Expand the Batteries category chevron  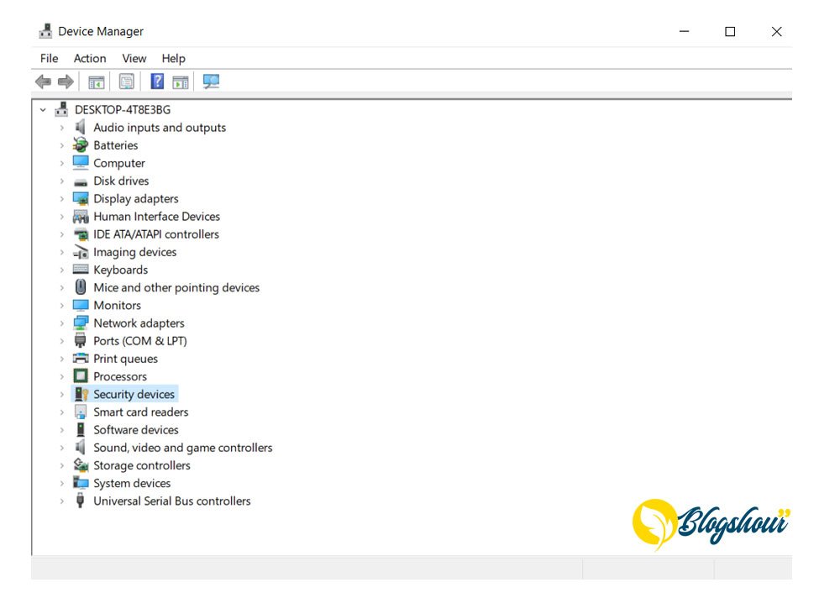[x=61, y=145]
